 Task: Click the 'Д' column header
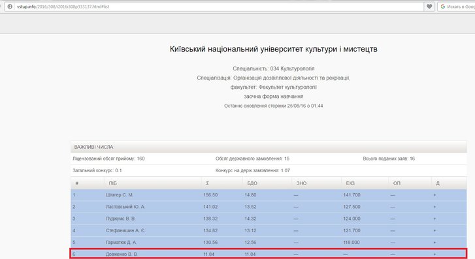click(x=438, y=183)
